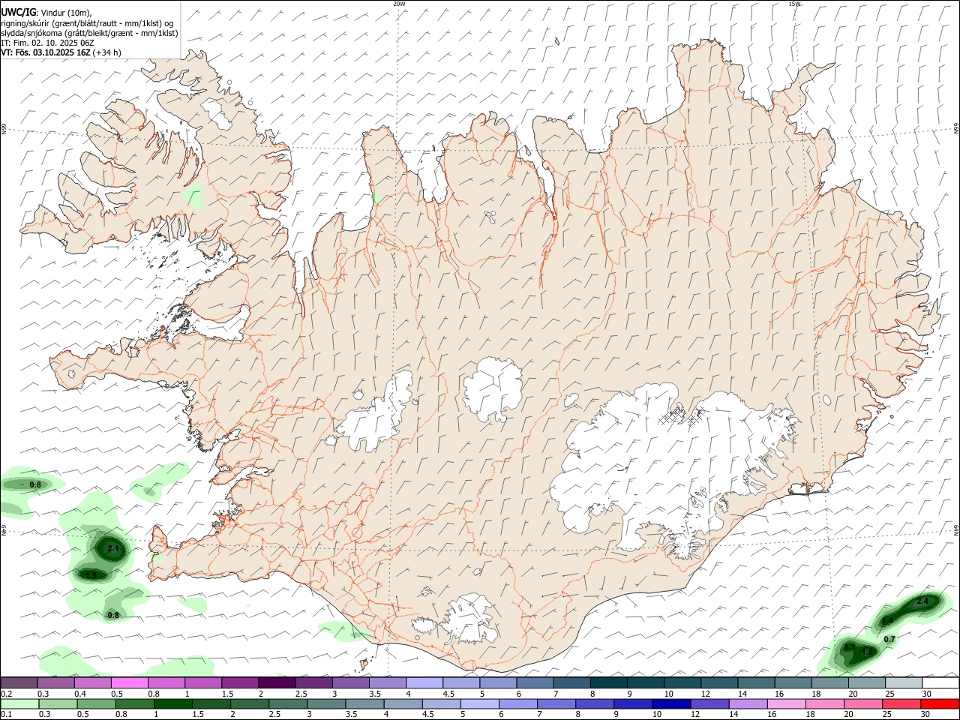Click the 0.8 value in the westernmost rain patch
The image size is (960, 720).
[x=35, y=485]
